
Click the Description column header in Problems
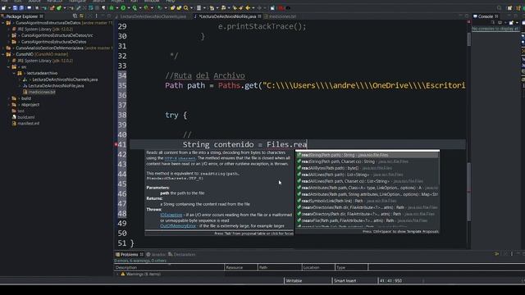[x=169, y=268]
